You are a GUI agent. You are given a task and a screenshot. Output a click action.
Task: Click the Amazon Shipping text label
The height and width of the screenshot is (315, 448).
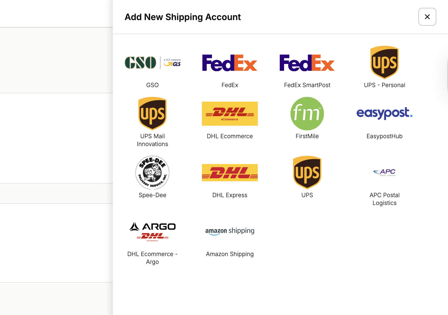[230, 254]
